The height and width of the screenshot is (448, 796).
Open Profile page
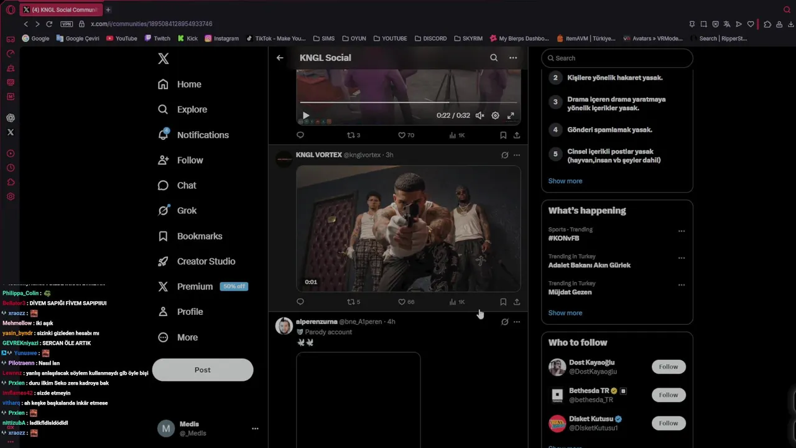[x=180, y=312]
